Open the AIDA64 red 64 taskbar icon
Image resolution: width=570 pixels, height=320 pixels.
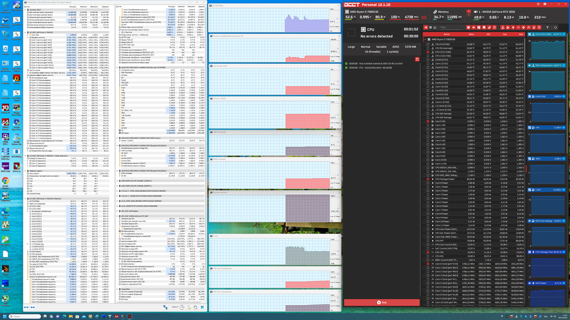pos(116,317)
